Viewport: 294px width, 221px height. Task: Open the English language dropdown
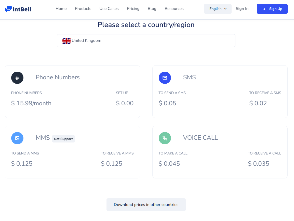pyautogui.click(x=218, y=9)
